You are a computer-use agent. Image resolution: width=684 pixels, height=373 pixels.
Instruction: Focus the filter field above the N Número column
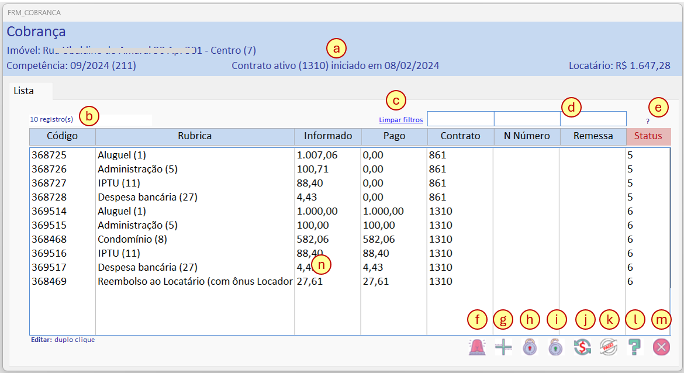pos(527,119)
